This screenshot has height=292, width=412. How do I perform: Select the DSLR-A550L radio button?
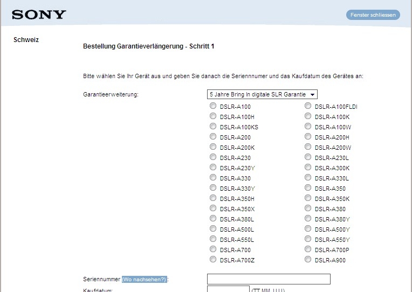point(213,239)
